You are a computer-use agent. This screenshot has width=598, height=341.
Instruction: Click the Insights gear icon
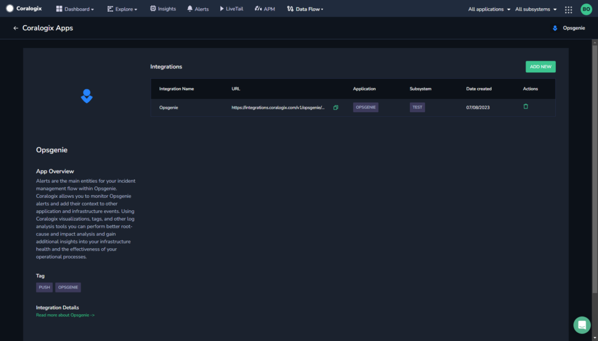pos(153,8)
